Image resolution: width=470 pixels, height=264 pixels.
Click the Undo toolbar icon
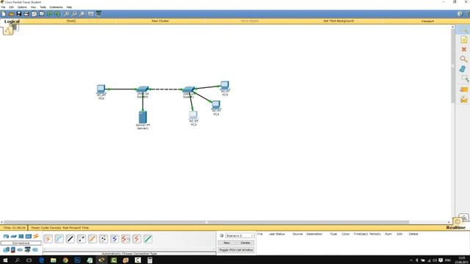49,14
